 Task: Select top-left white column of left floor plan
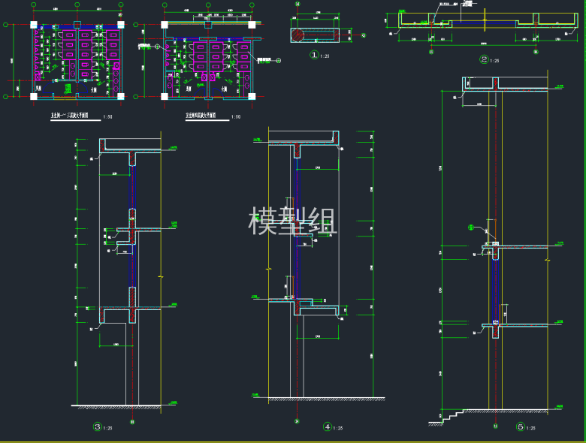pos(35,24)
